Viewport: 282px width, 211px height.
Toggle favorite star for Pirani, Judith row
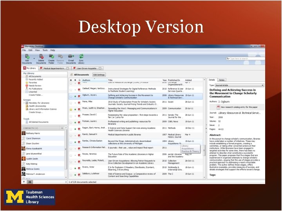pos(71,109)
